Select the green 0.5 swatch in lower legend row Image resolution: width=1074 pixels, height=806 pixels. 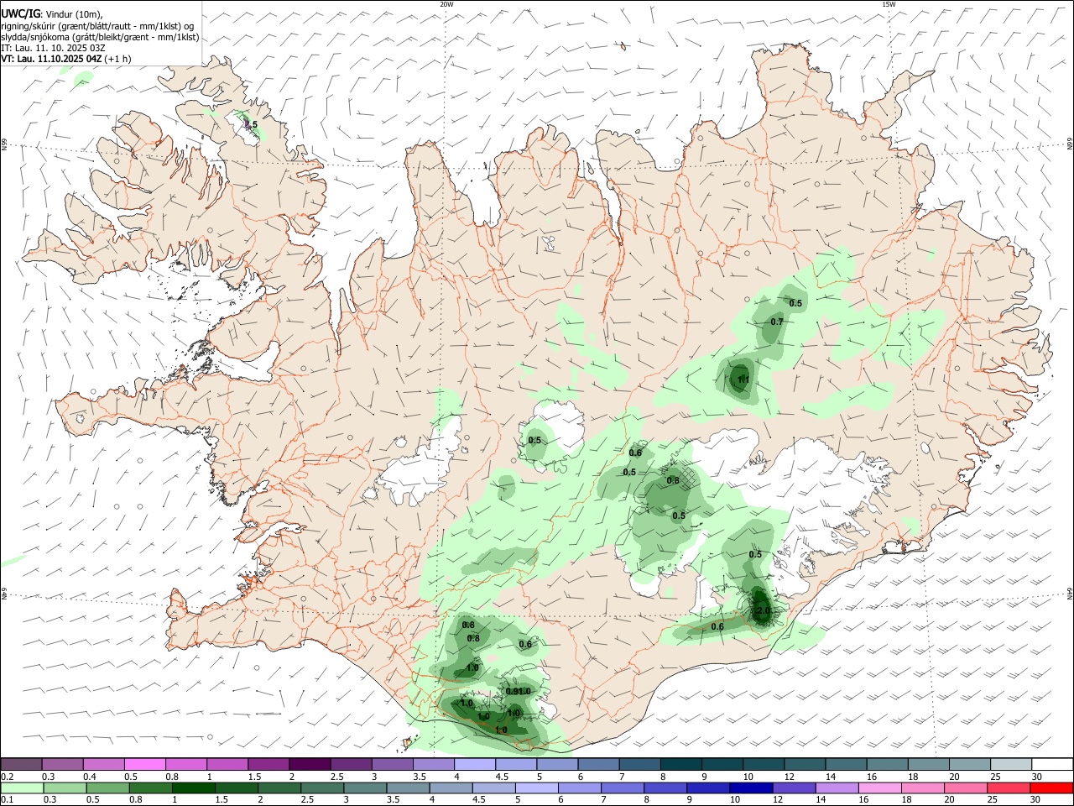click(108, 788)
